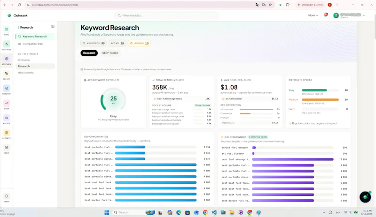376x217 pixels.
Task: Open the floating assistant chat bubble
Action: pos(365,197)
